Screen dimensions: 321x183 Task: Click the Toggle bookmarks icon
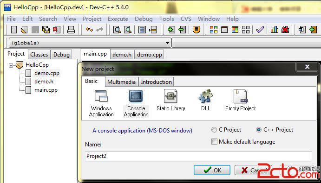(142, 30)
